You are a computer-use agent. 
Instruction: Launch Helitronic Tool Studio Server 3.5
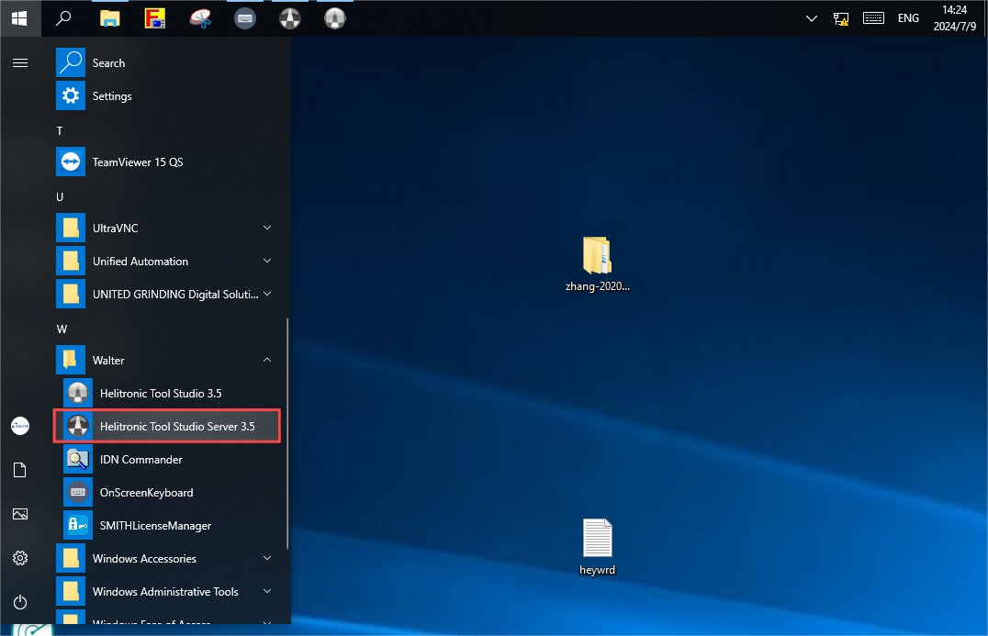pyautogui.click(x=167, y=427)
